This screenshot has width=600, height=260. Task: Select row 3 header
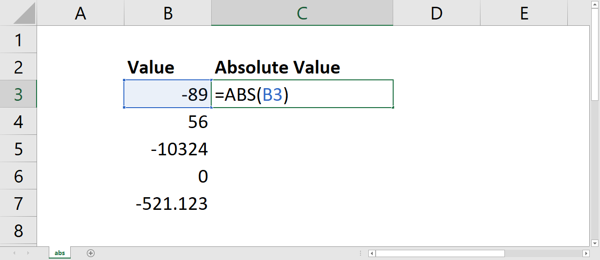pos(18,94)
